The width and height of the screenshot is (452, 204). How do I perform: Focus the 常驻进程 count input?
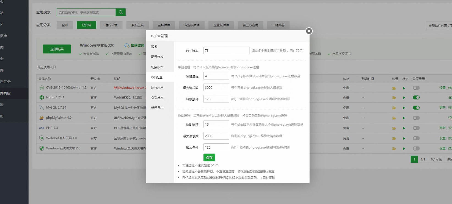[216, 76]
